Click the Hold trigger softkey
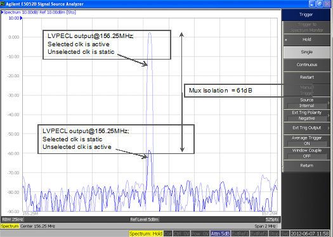The height and width of the screenshot is (237, 333). [306, 39]
